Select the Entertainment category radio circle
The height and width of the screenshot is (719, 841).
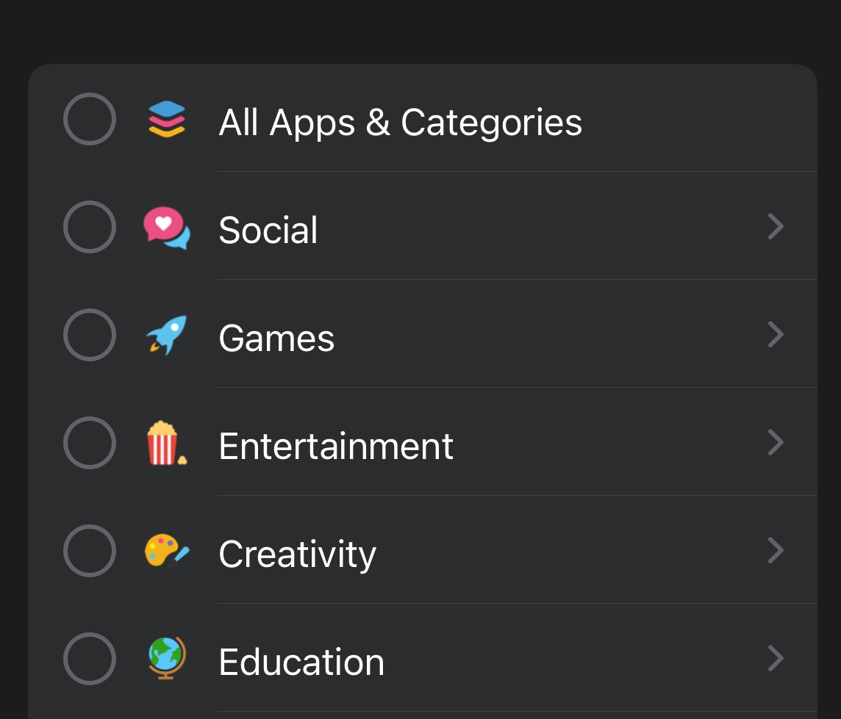90,443
